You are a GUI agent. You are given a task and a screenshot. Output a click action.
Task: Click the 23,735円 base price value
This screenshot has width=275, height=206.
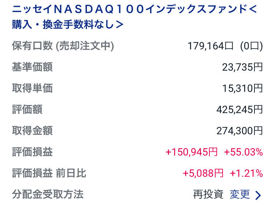coord(242,67)
